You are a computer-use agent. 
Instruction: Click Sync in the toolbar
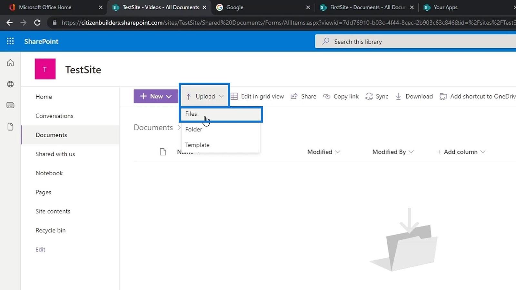point(377,96)
